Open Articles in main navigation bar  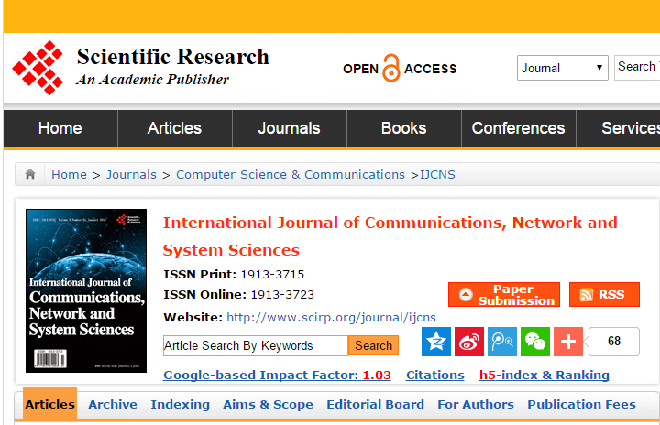click(x=175, y=128)
